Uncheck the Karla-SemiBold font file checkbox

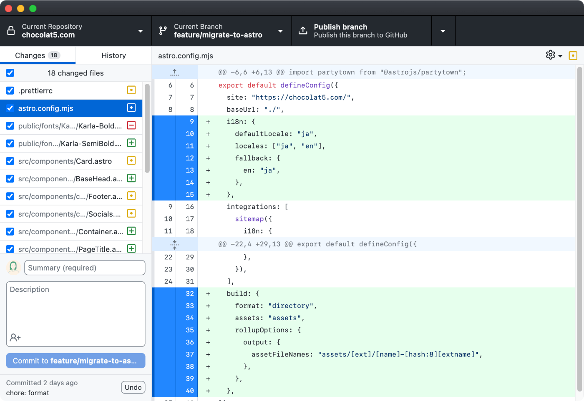pyautogui.click(x=10, y=143)
